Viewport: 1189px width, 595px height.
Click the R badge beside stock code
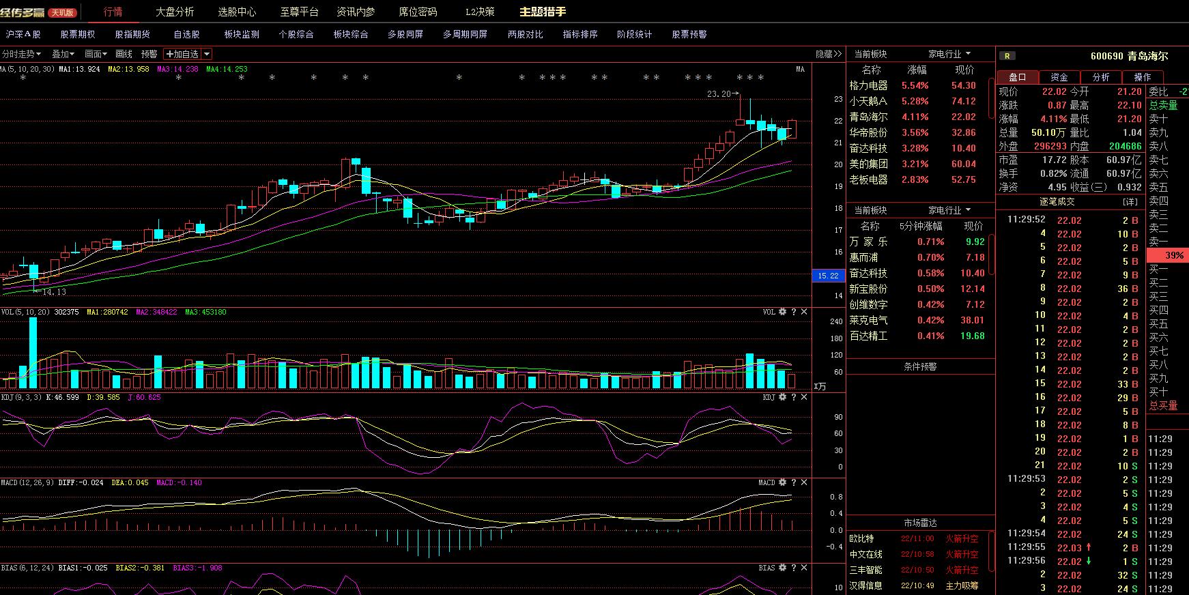1008,56
